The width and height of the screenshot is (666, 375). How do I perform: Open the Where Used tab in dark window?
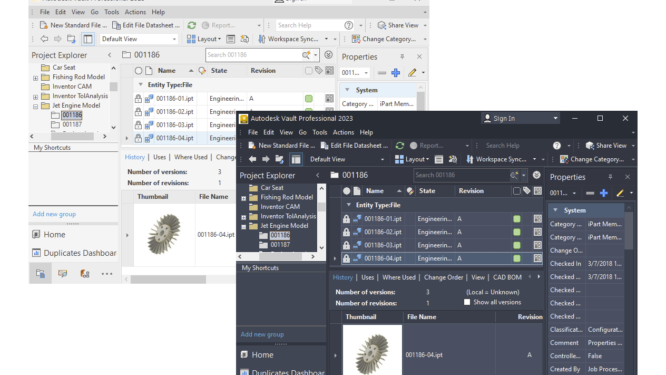[x=399, y=277]
